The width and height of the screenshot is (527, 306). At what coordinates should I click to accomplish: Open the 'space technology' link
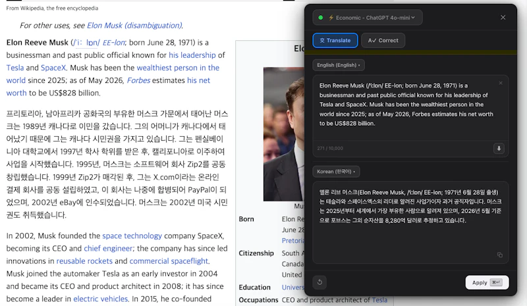132,236
